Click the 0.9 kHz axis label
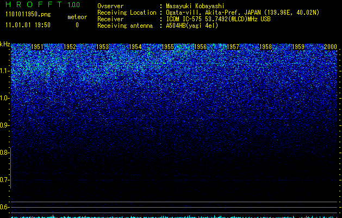The height and width of the screenshot is (218, 342). click(4, 125)
